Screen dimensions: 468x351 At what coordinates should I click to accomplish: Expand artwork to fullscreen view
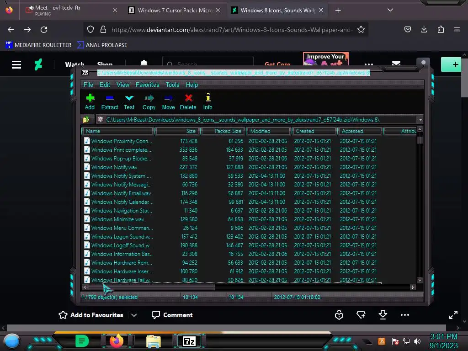[453, 315]
